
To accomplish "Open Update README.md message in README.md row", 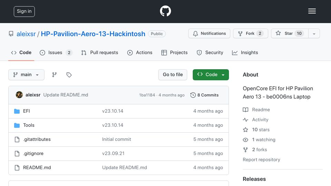I will click(x=124, y=168).
